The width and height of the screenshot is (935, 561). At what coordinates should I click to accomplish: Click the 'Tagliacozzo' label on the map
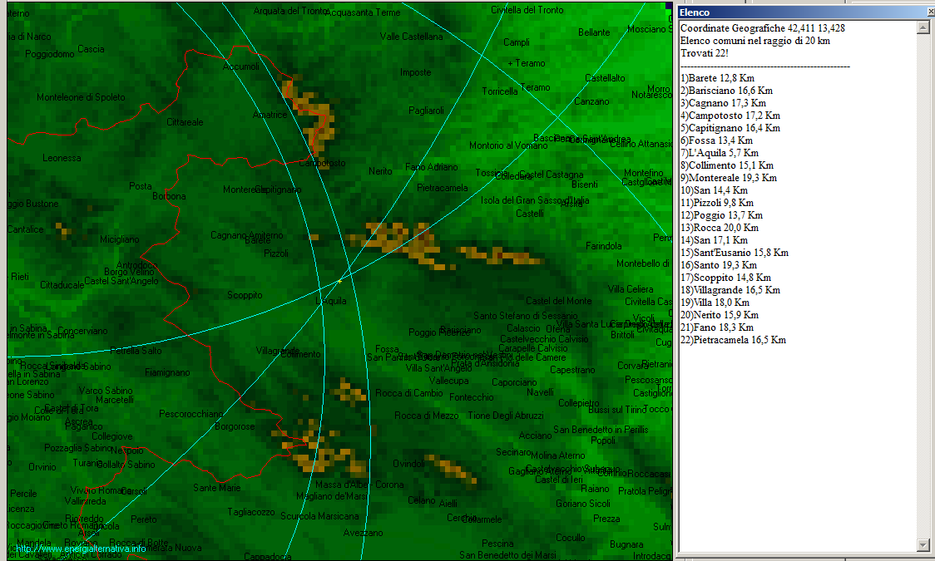[x=251, y=512]
